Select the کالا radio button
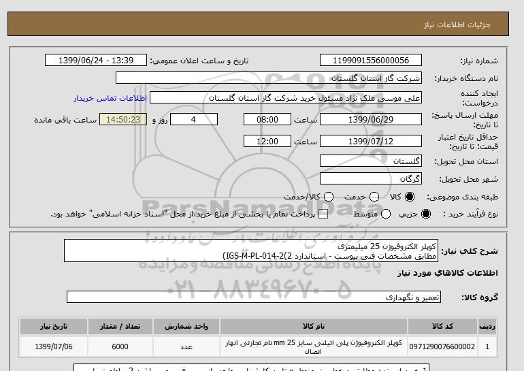This screenshot has height=371, width=524. coord(410,197)
